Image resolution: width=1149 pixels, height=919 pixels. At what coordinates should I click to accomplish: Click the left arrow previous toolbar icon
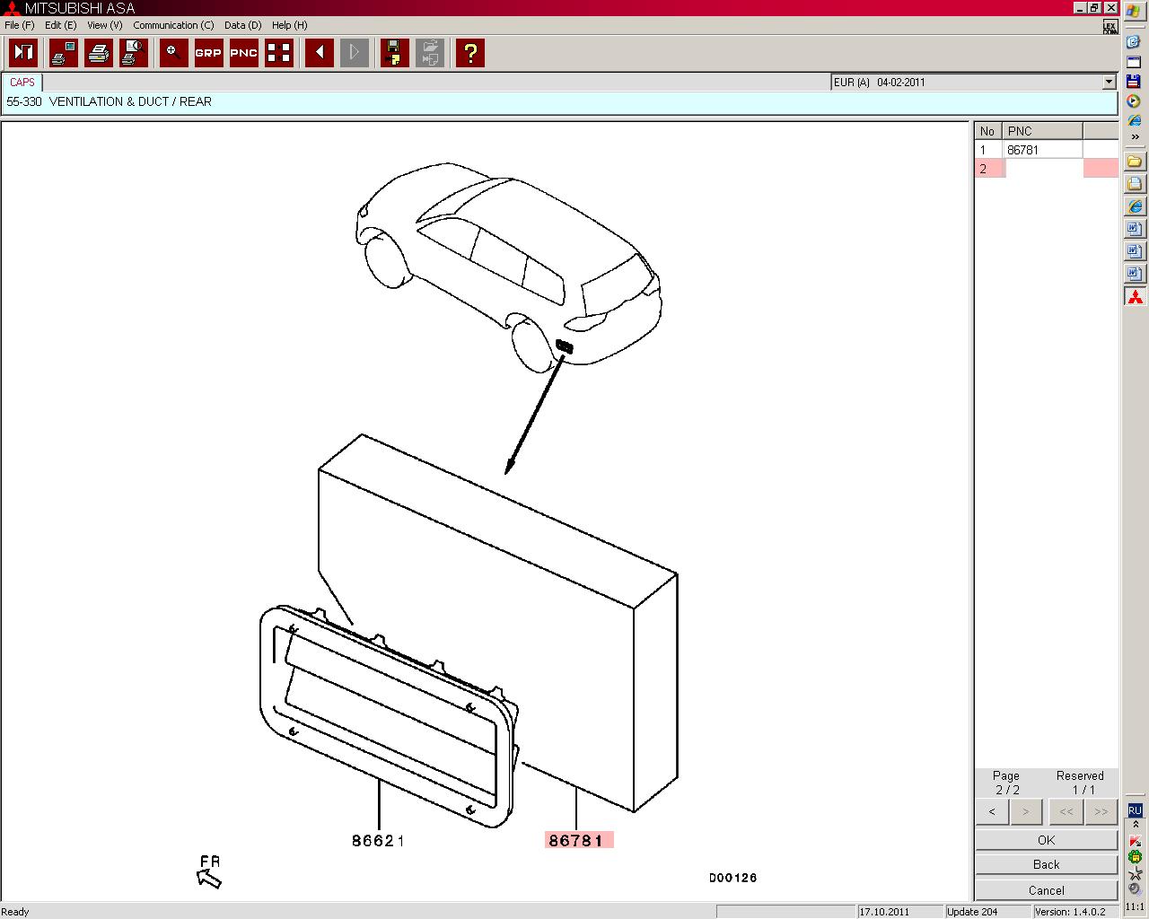click(320, 53)
